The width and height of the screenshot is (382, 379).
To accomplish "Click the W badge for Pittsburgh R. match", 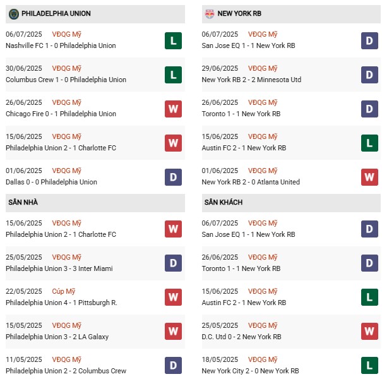I will click(x=174, y=297).
